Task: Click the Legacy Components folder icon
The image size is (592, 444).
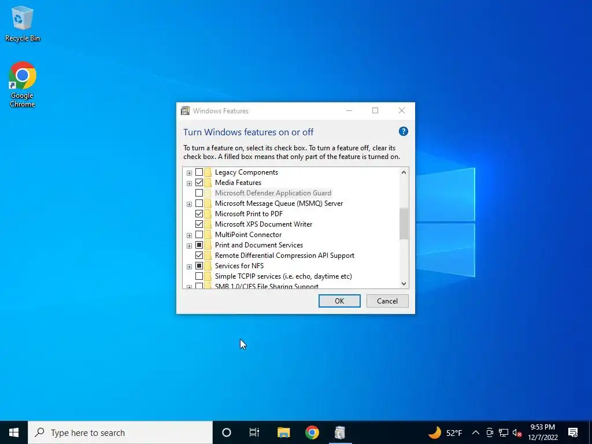Action: click(208, 172)
